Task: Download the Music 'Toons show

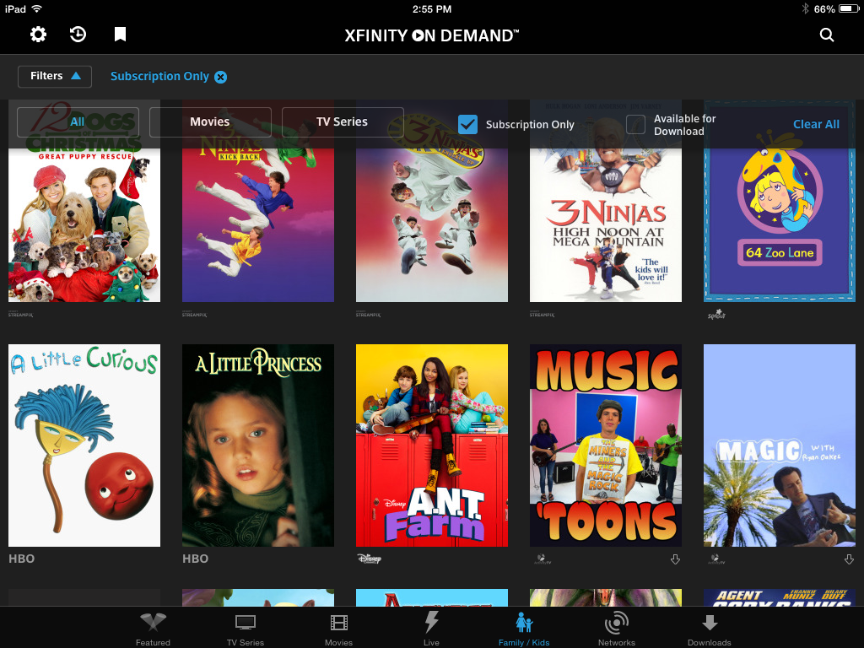Action: tap(675, 559)
